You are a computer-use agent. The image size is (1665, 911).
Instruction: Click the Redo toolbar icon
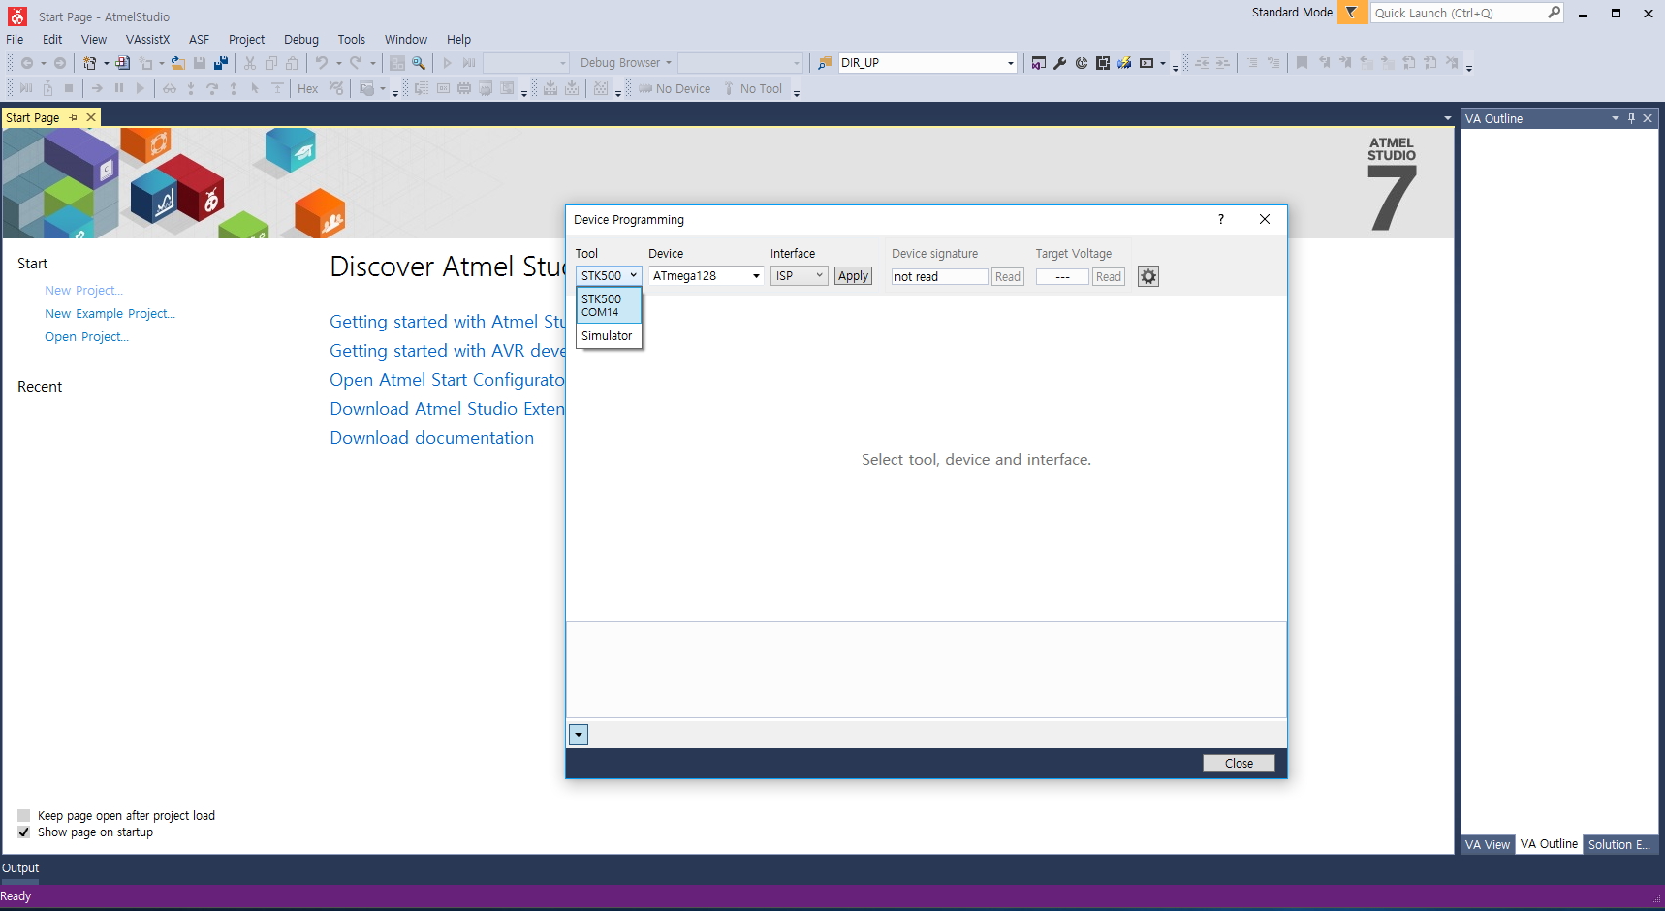pyautogui.click(x=356, y=63)
